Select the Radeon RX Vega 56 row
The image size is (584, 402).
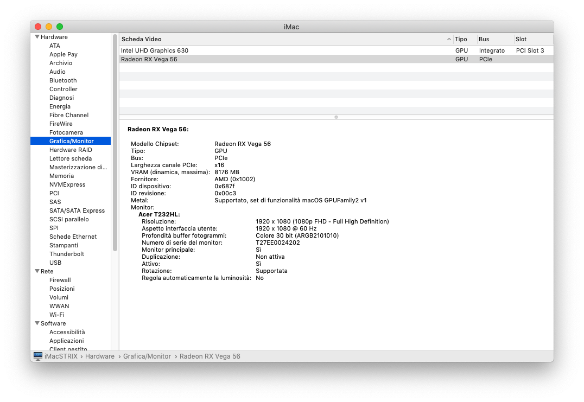click(x=337, y=59)
